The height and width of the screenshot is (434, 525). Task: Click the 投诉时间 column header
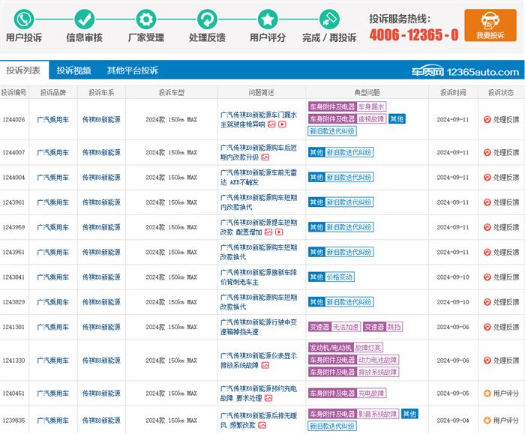tap(453, 92)
